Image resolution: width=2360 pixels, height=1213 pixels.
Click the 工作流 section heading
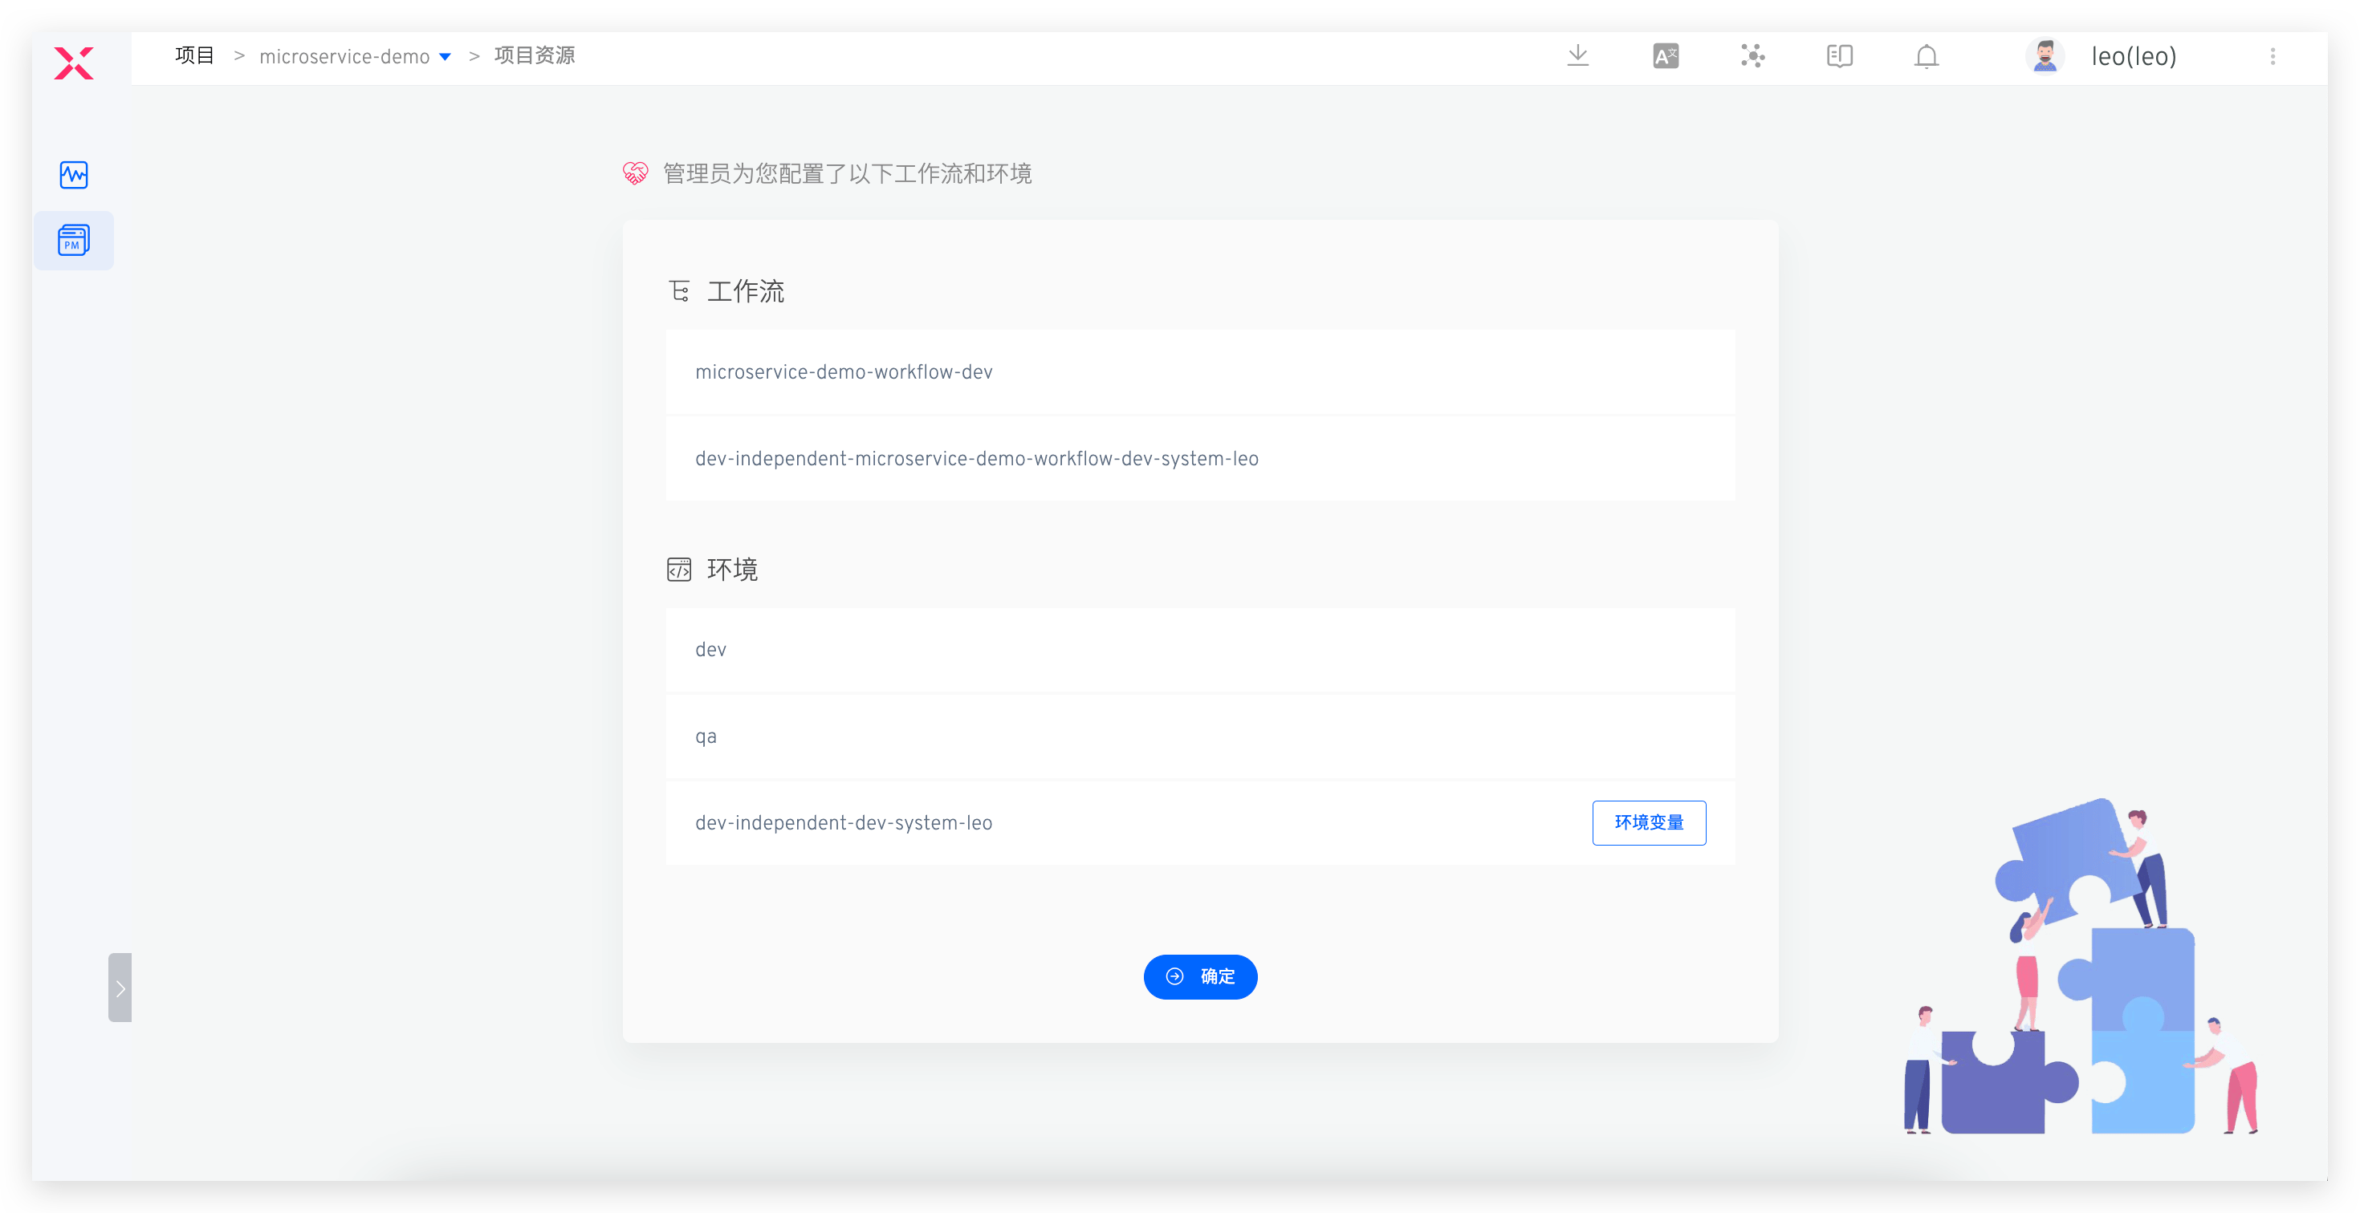coord(746,291)
